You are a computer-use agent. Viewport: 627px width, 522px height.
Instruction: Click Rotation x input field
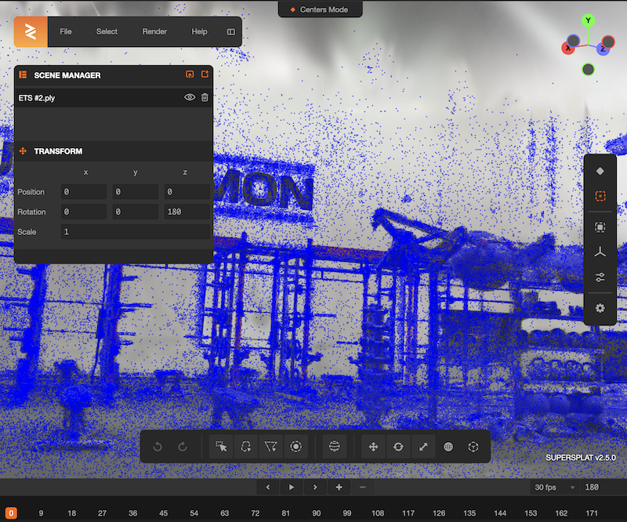point(84,212)
